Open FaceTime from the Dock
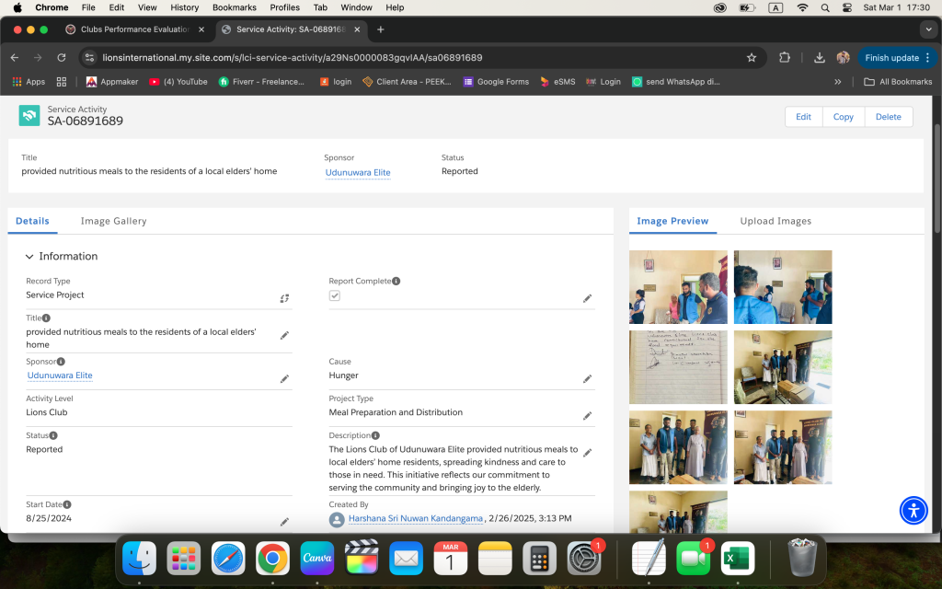942x589 pixels. click(694, 559)
